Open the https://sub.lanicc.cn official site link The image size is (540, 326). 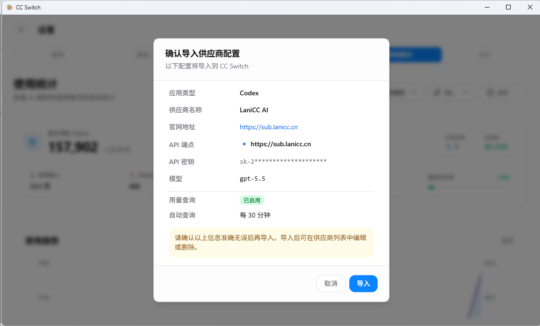(x=269, y=127)
